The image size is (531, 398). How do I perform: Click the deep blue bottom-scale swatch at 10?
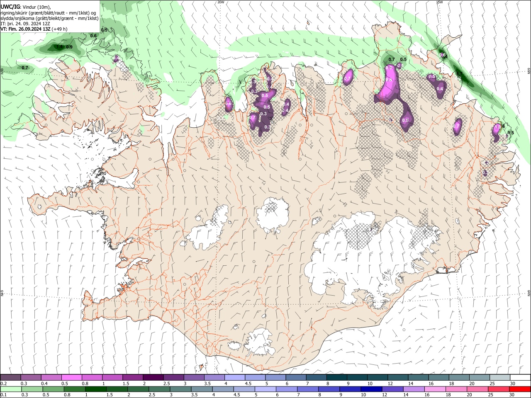(370, 389)
